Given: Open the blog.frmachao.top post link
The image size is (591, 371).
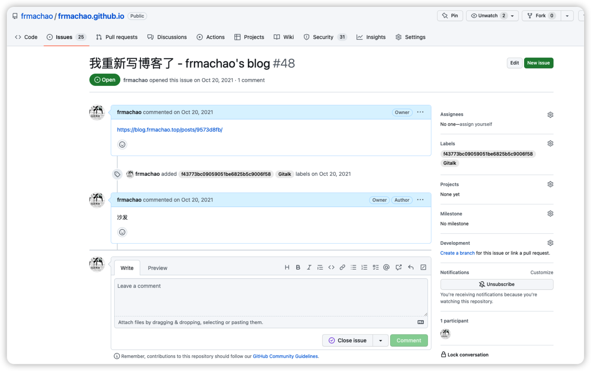Looking at the screenshot, I should coord(170,130).
